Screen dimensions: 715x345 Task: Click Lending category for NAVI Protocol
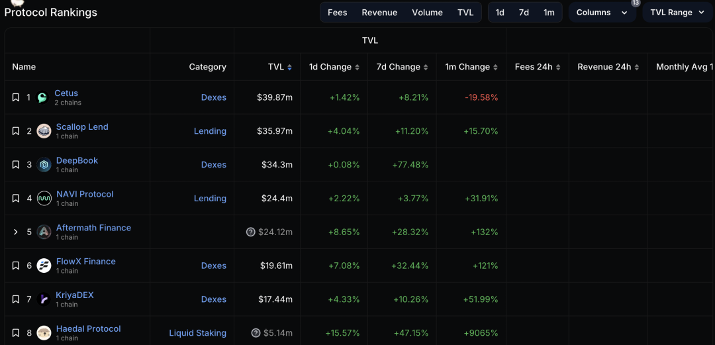pyautogui.click(x=211, y=199)
